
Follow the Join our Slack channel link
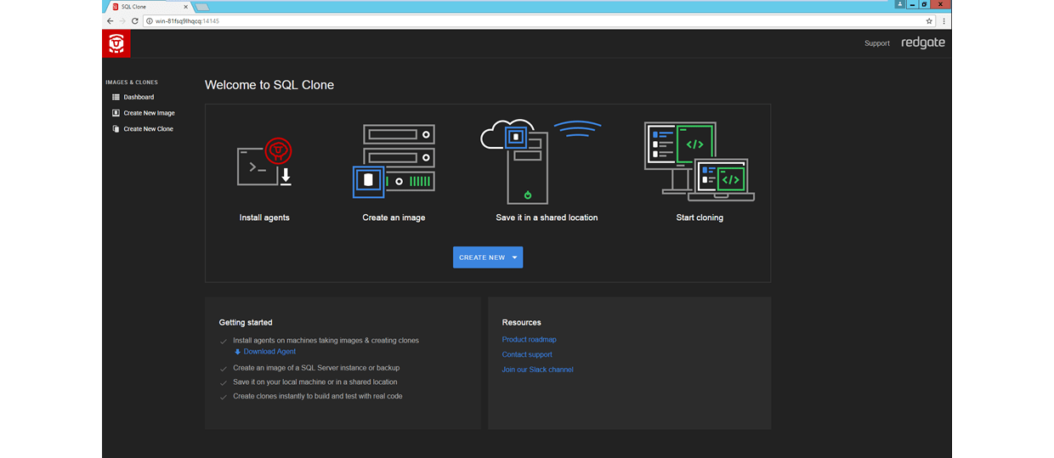[x=538, y=370]
